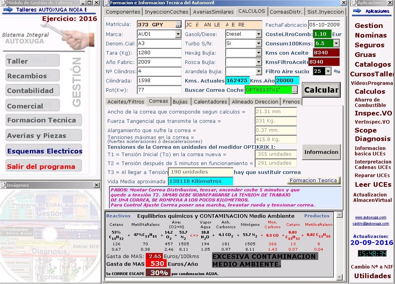Screen dimensions: 395x284
Task: Open Ahorro de Combustible
Action: point(370,102)
